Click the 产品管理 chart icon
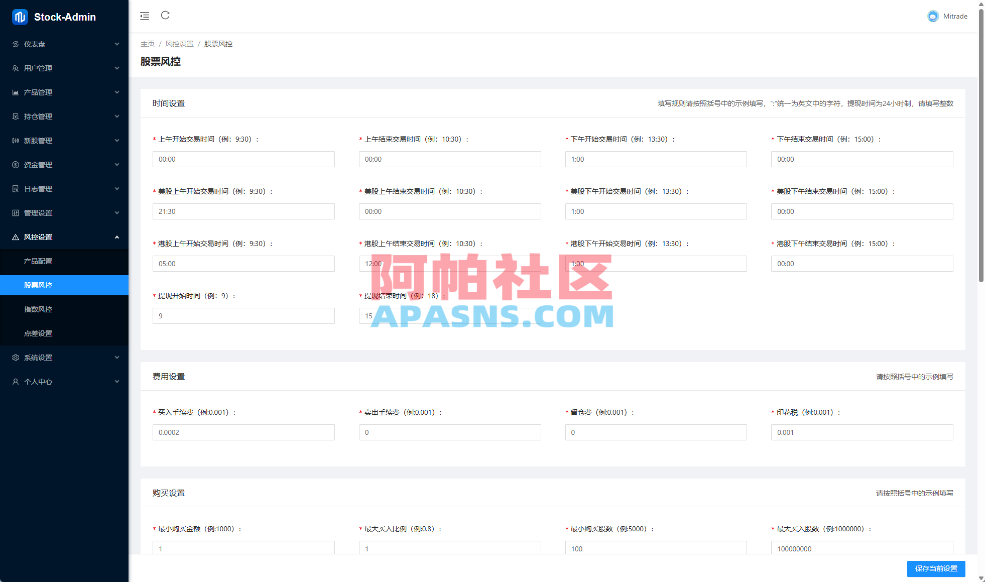Image resolution: width=985 pixels, height=582 pixels. tap(15, 92)
